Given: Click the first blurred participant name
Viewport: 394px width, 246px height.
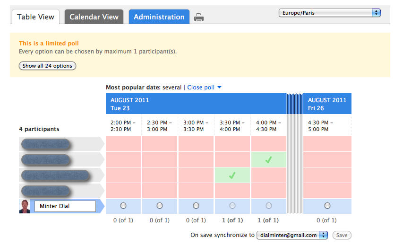Looking at the screenshot, I should coord(45,144).
